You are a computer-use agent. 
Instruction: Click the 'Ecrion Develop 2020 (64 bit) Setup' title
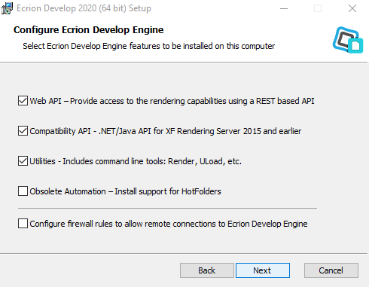point(84,8)
